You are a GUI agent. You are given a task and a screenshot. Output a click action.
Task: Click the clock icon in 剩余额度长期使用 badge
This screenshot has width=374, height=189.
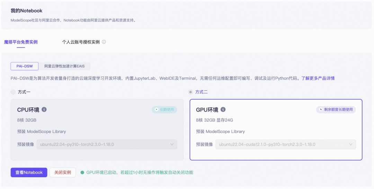(321, 109)
